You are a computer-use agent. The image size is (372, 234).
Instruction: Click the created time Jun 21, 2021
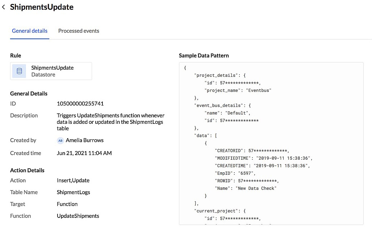click(x=84, y=153)
